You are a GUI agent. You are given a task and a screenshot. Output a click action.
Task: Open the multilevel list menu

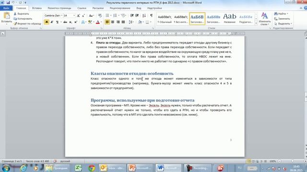point(123,15)
